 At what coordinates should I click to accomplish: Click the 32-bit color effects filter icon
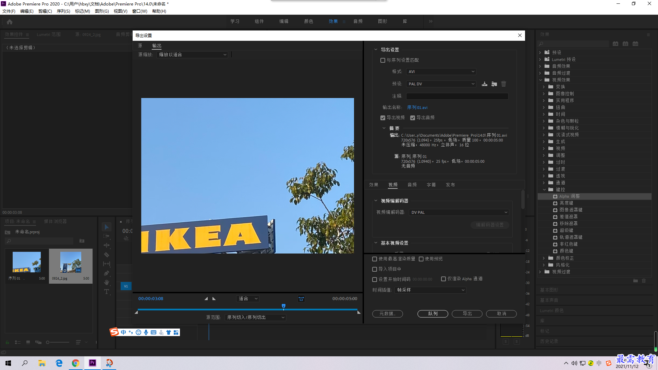[625, 44]
